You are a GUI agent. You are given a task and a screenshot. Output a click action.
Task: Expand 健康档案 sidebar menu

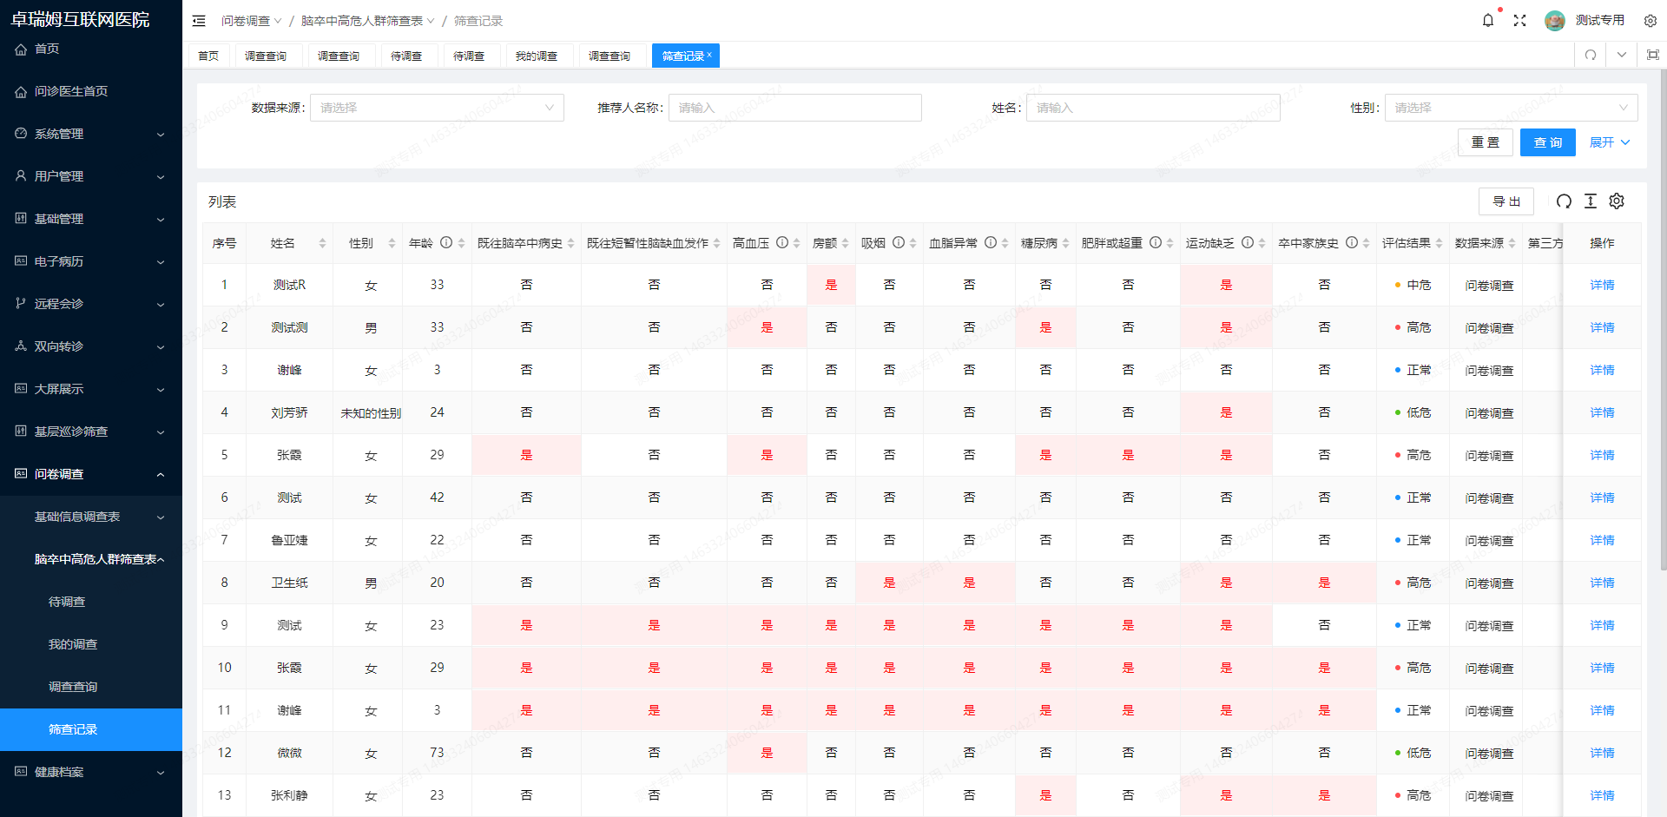click(91, 772)
